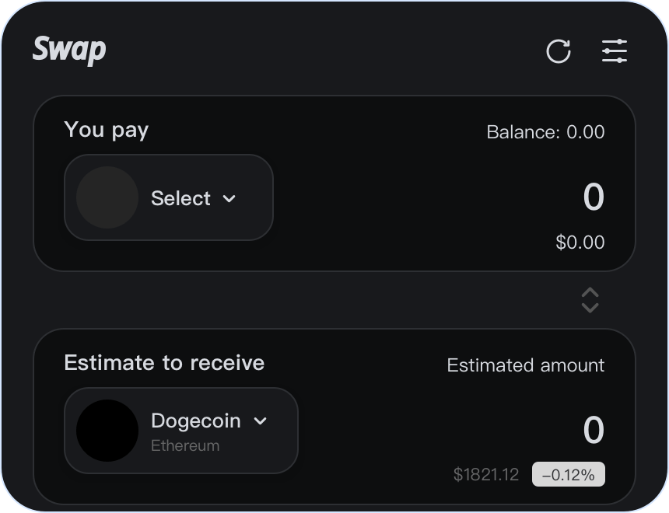Click the Estimate to receive label

(164, 363)
